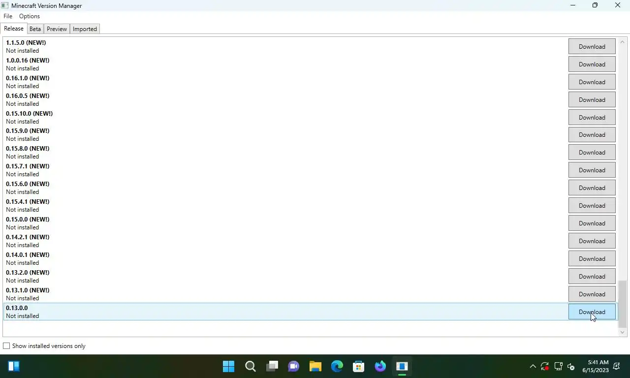
Task: Click the volume tray icon
Action: (x=571, y=366)
